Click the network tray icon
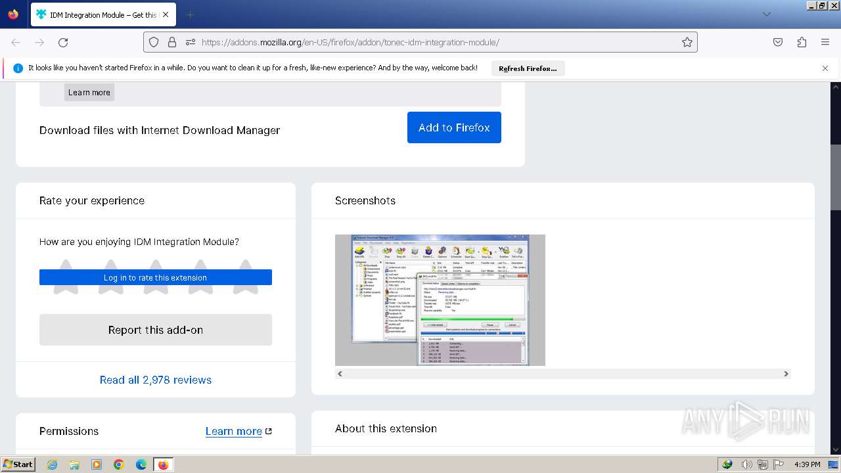This screenshot has height=473, width=841. [763, 464]
